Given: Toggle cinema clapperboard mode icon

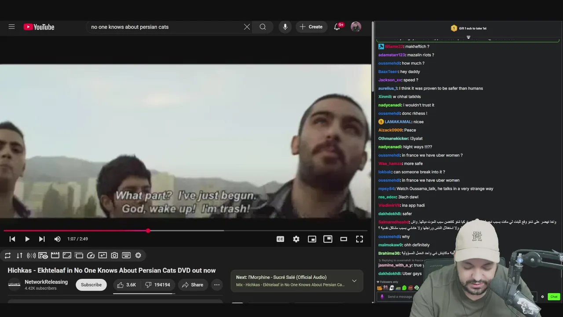Looking at the screenshot, I should 55,255.
